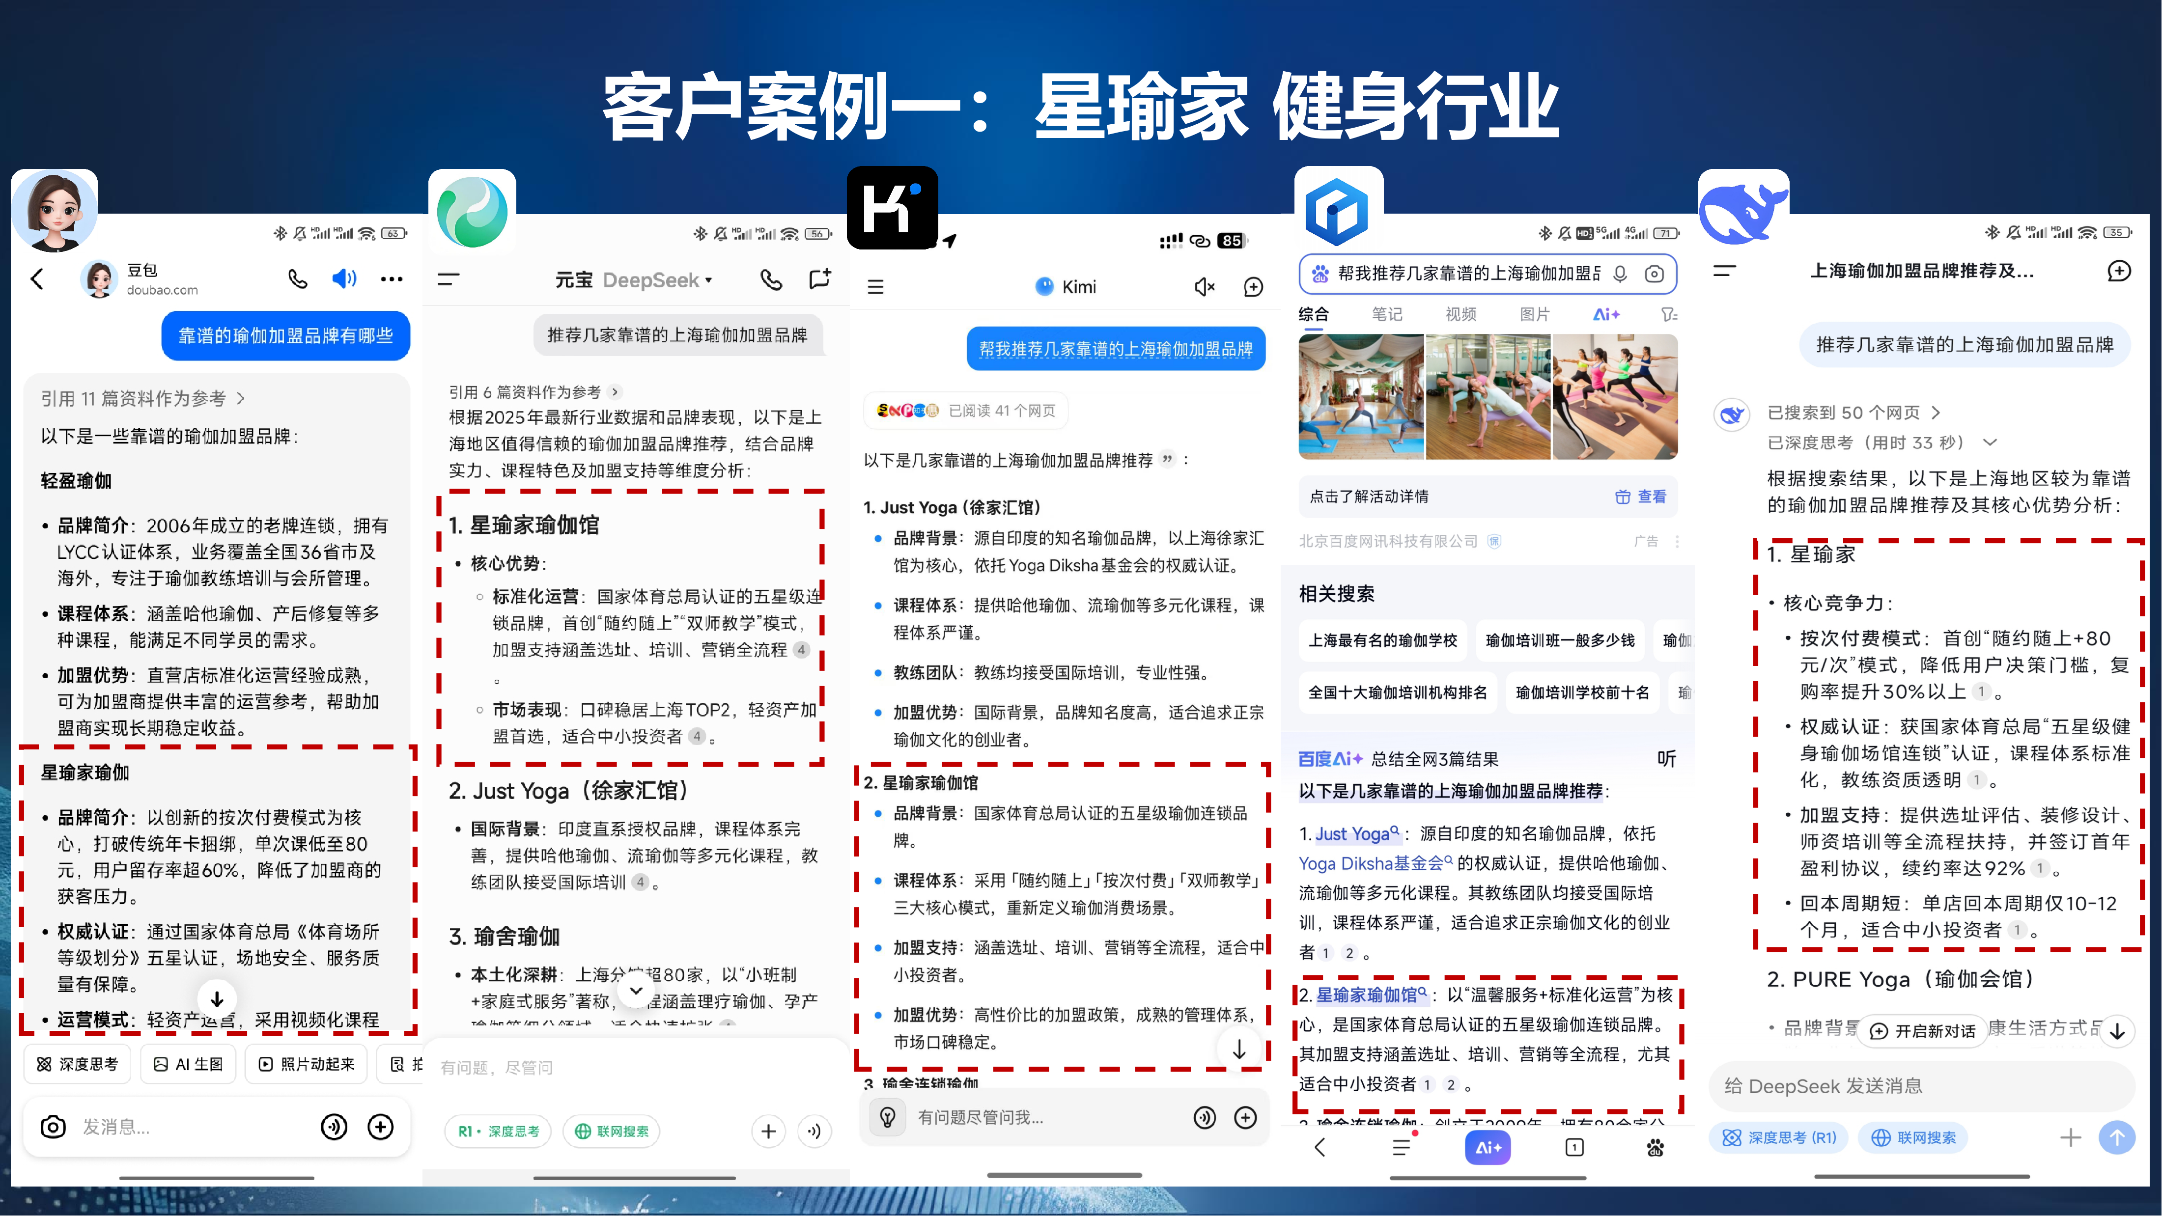The height and width of the screenshot is (1216, 2162).
Task: Tap related search 全国十大瑜伽培训机构排名
Action: point(1398,692)
